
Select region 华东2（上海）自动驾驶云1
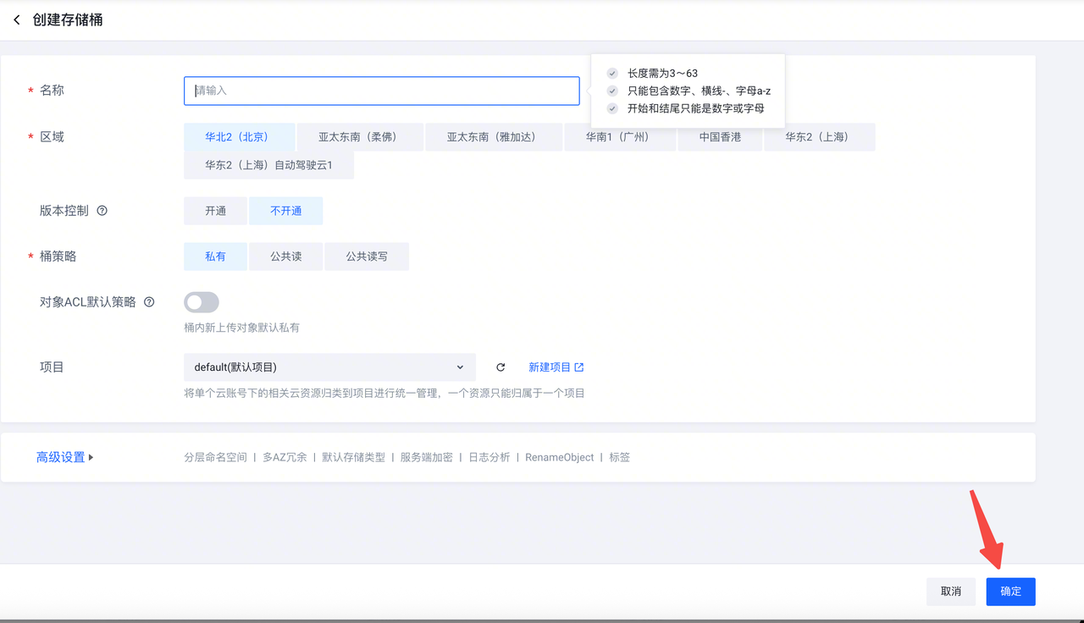tap(268, 165)
